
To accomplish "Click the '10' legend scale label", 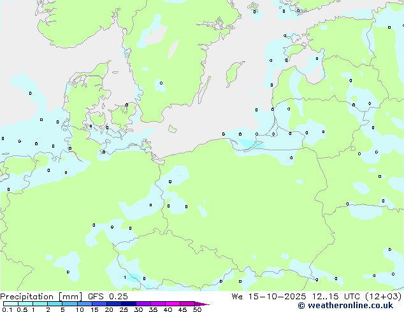I will (80, 309).
